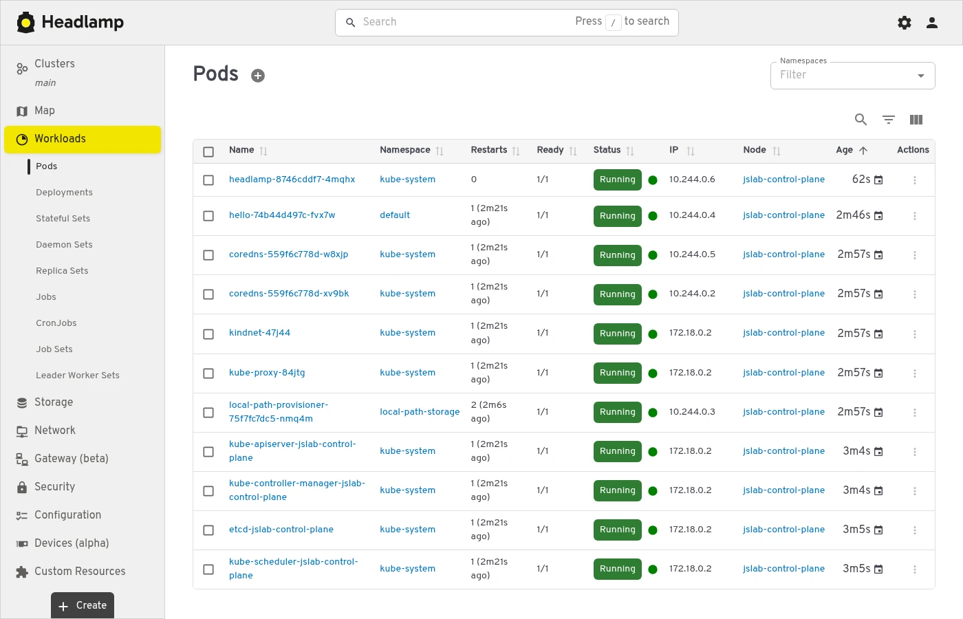The width and height of the screenshot is (963, 619).
Task: Click the Headlamp logo
Action: [x=70, y=23]
